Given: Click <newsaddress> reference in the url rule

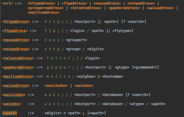Looking at the screenshot, I should (107, 3).
